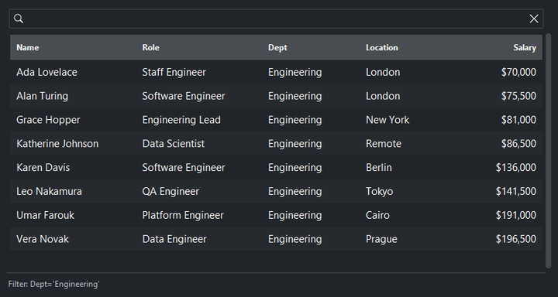Clear the search field with X icon

coord(534,19)
